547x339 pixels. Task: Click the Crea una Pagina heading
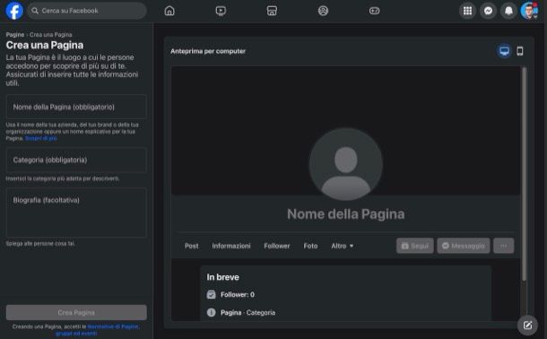click(45, 45)
